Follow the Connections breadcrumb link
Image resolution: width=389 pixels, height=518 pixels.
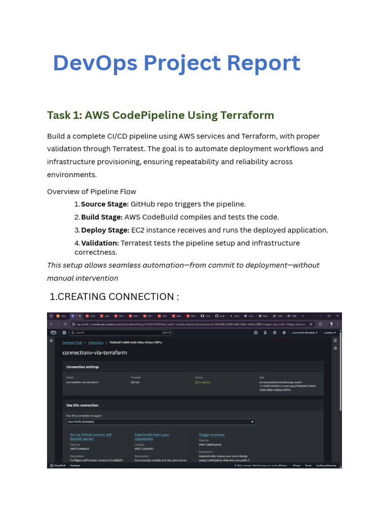[x=96, y=342]
